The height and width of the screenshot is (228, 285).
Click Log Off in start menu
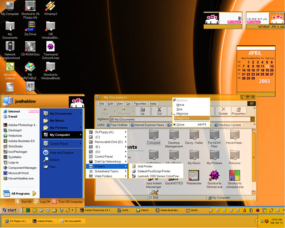[x=42, y=202]
